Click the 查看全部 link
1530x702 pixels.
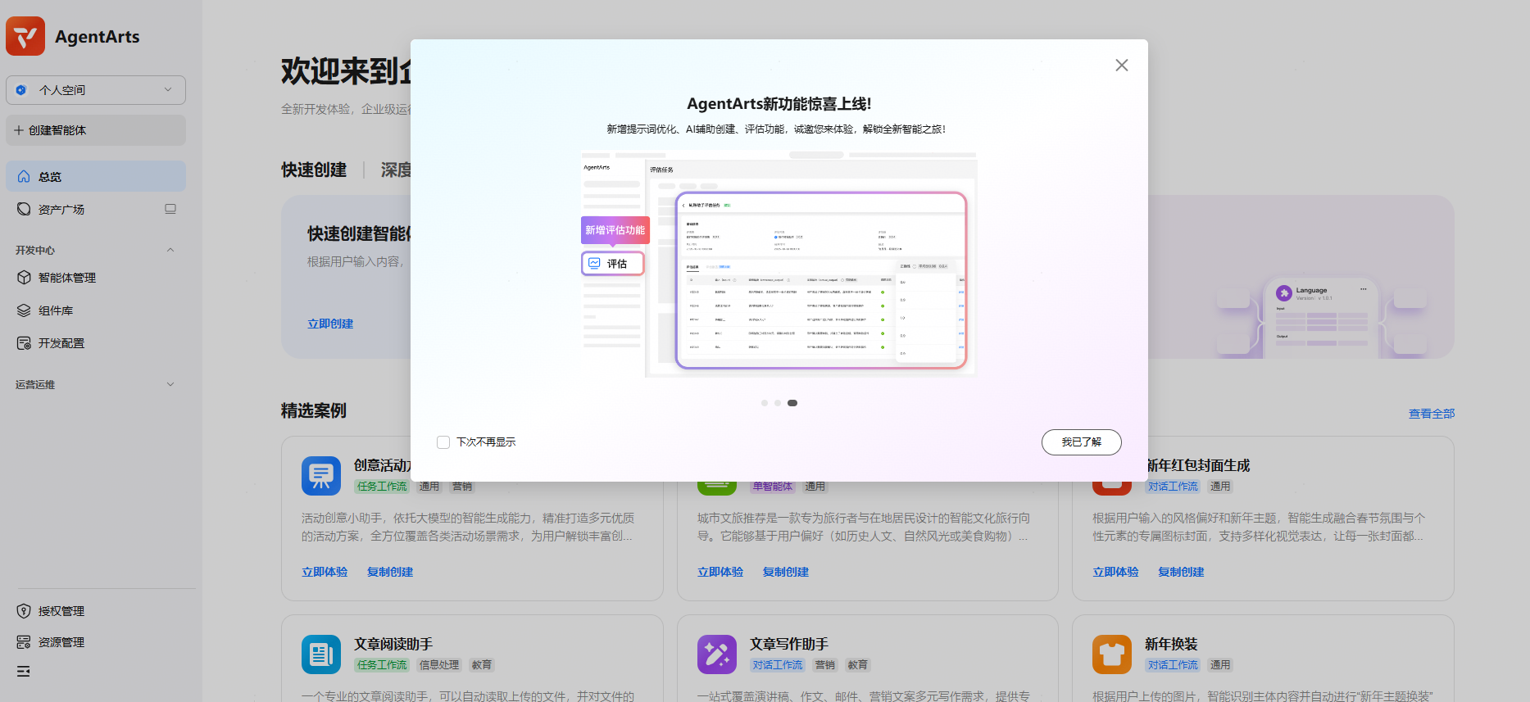1432,414
